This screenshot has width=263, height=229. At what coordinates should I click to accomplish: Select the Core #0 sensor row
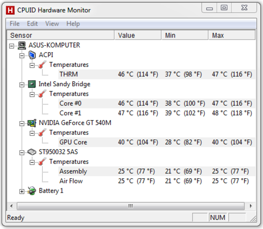point(157,103)
